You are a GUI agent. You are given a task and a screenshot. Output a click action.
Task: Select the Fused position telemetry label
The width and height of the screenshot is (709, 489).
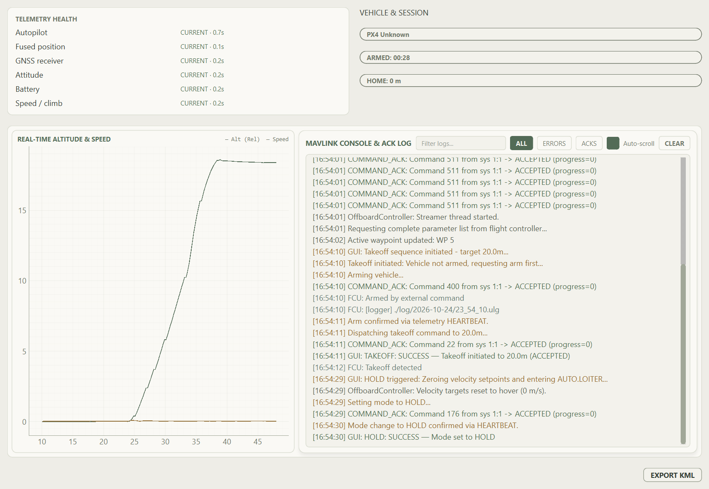tap(40, 47)
